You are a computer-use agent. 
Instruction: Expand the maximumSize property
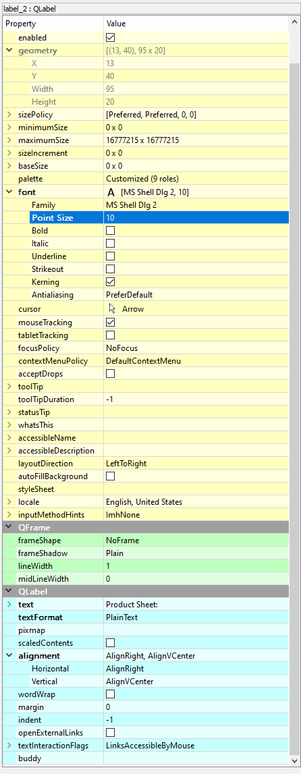[x=9, y=140]
